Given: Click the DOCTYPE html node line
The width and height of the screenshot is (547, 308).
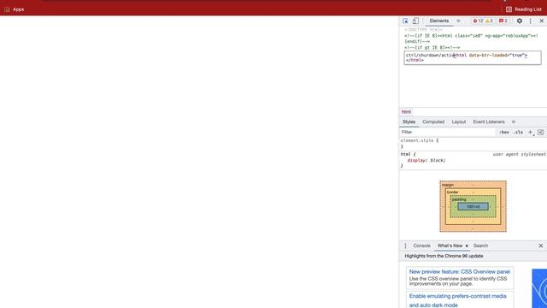Looking at the screenshot, I should pyautogui.click(x=424, y=30).
